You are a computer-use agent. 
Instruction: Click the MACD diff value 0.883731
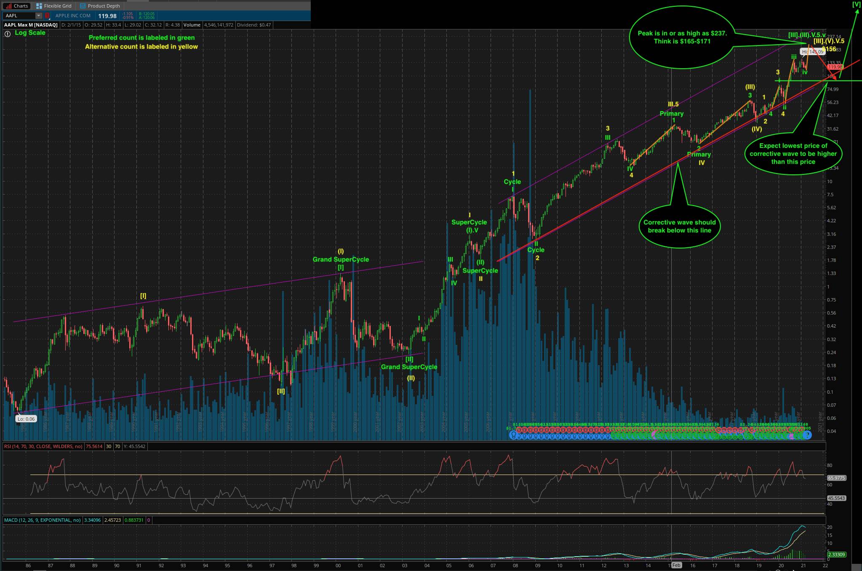point(134,520)
